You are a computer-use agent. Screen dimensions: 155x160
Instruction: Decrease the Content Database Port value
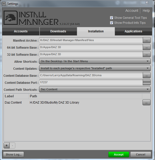[x=146, y=84]
